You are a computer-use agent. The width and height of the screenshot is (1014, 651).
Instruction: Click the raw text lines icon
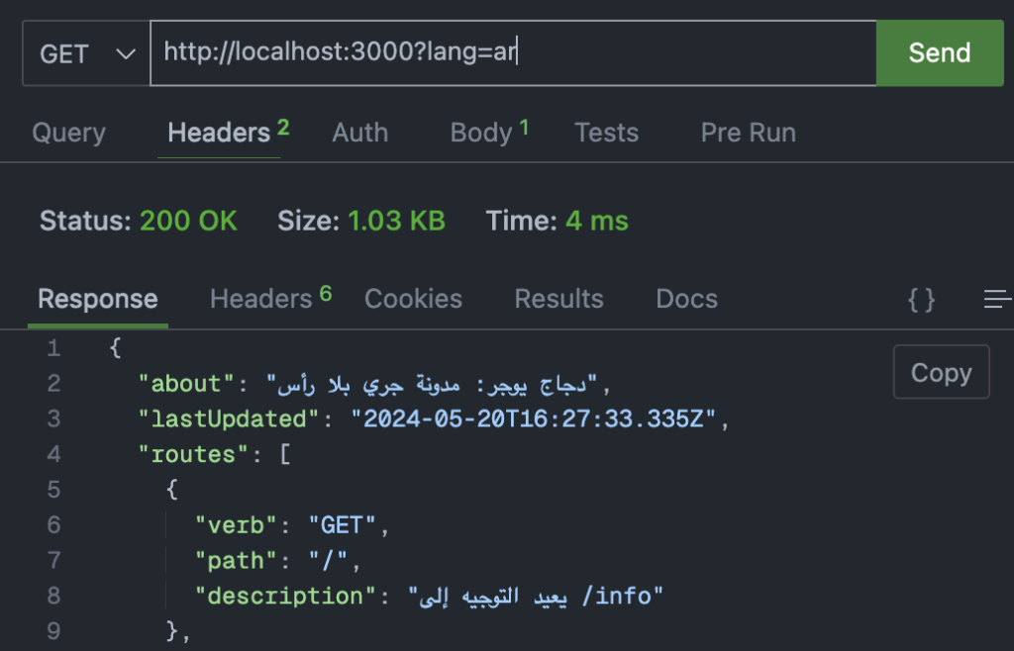click(x=998, y=298)
